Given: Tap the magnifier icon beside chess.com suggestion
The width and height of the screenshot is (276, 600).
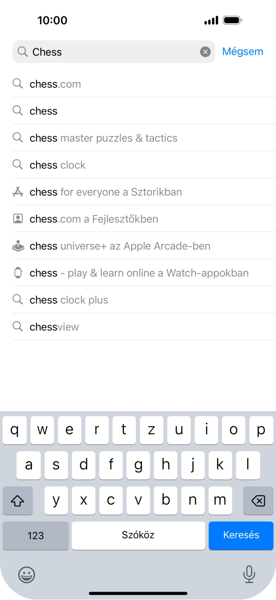Looking at the screenshot, I should click(x=18, y=84).
